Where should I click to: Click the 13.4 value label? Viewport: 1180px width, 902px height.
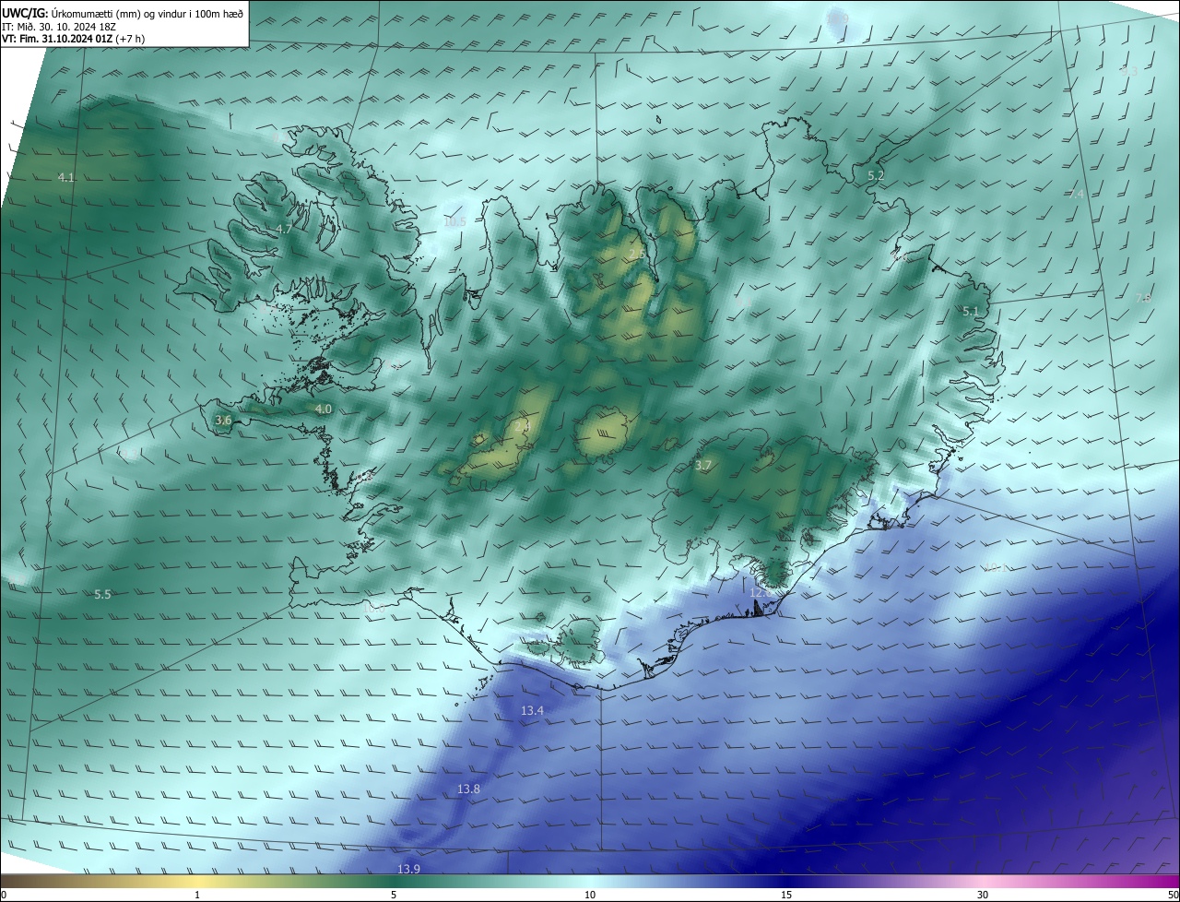(x=533, y=710)
